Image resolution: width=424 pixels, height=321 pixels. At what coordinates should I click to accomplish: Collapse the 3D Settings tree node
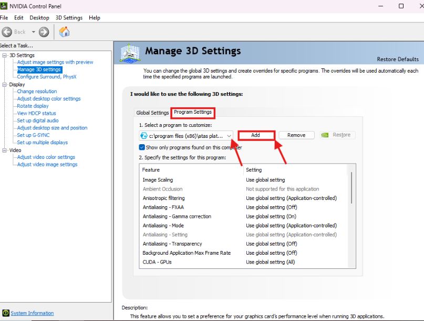click(4, 55)
